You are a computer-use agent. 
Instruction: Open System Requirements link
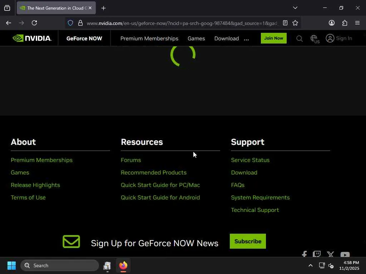(x=260, y=197)
